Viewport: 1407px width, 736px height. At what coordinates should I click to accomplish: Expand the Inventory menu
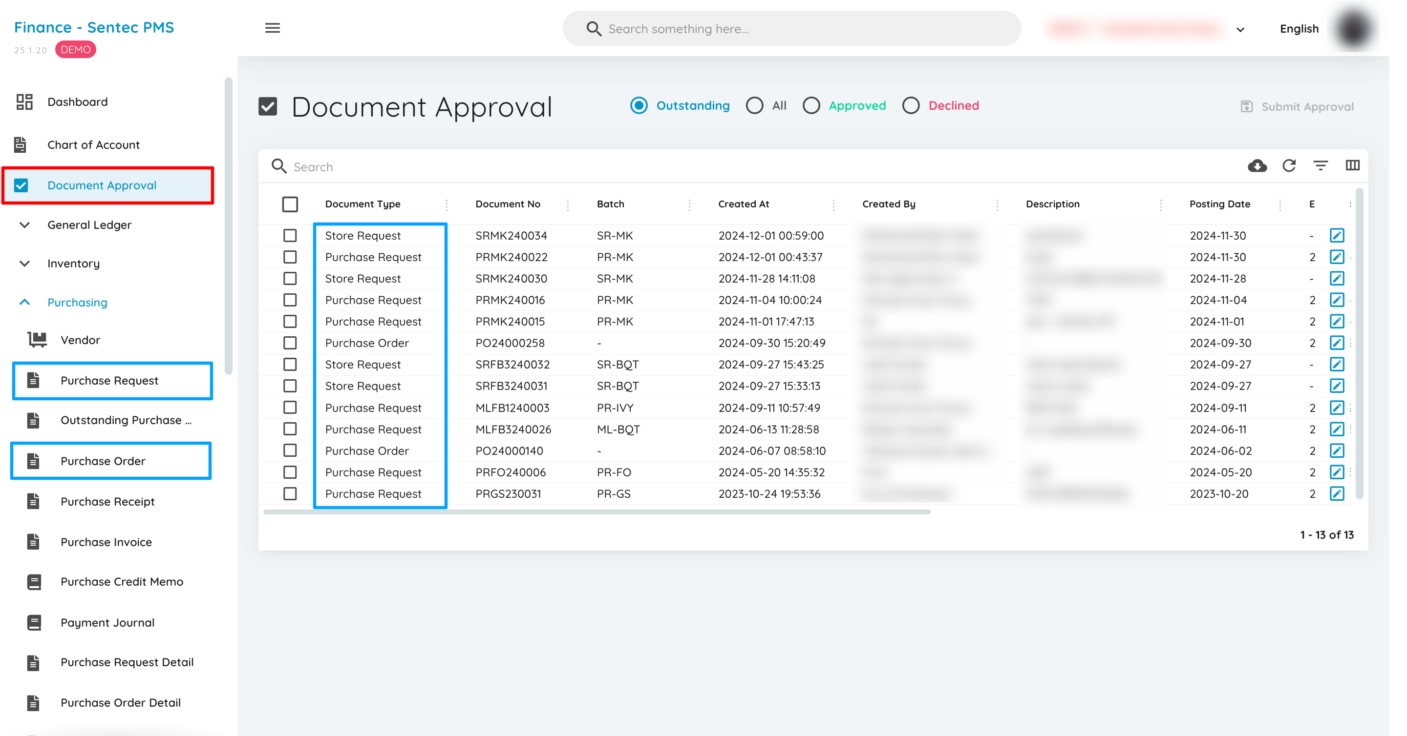(x=73, y=264)
